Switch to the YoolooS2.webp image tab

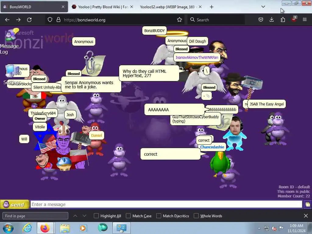[171, 7]
